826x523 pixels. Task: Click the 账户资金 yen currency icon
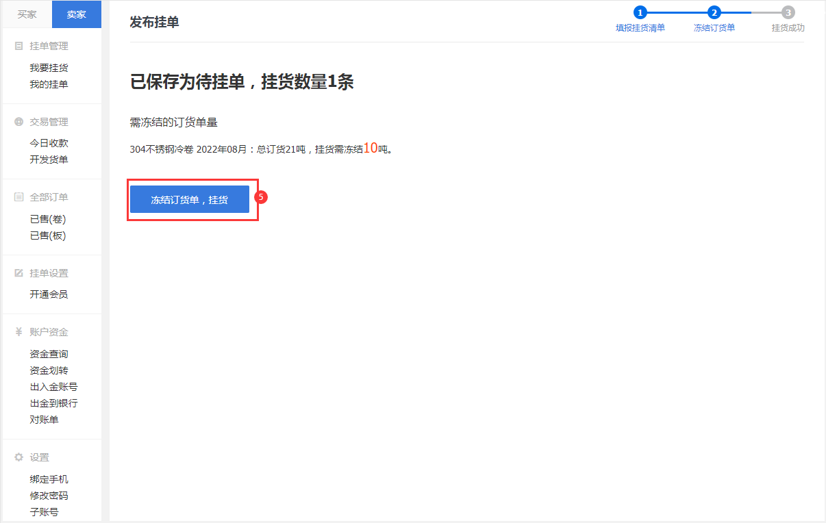pos(19,332)
